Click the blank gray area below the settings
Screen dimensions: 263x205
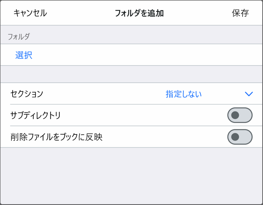(x=131, y=175)
